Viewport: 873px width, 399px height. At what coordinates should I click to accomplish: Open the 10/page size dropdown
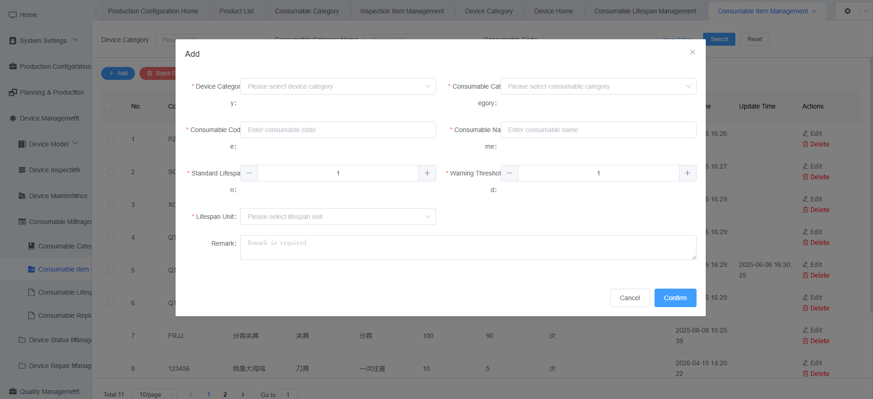coord(154,394)
